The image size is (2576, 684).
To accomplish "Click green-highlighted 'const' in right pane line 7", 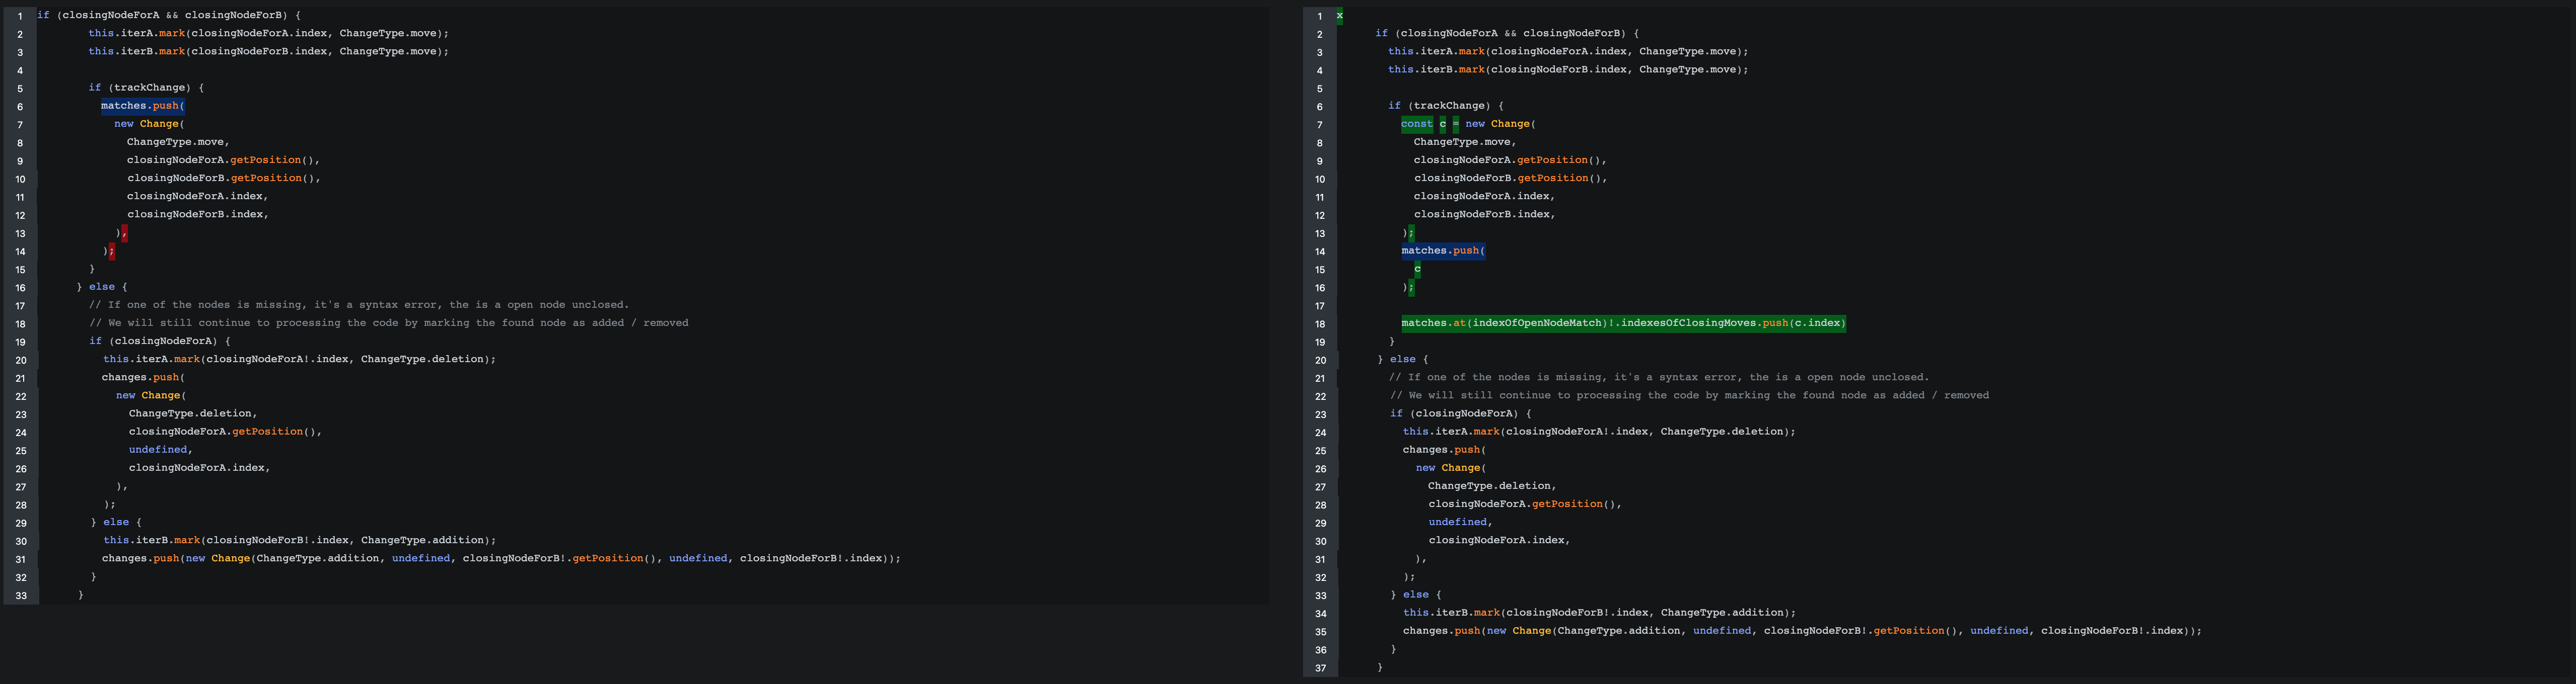I will point(1417,124).
